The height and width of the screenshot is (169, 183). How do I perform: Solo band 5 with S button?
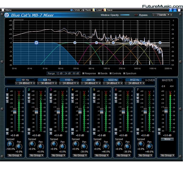click(94, 101)
